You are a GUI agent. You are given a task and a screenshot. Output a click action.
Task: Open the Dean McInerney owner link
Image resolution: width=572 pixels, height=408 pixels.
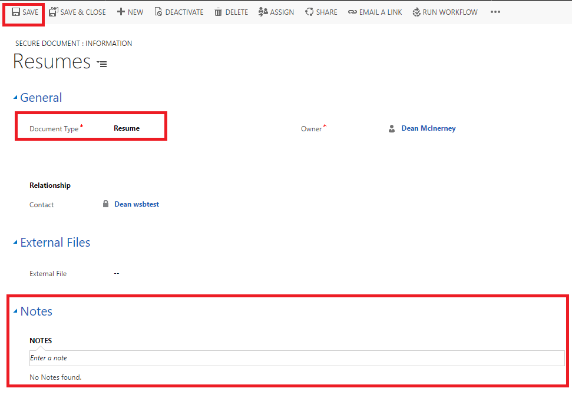[x=428, y=128]
